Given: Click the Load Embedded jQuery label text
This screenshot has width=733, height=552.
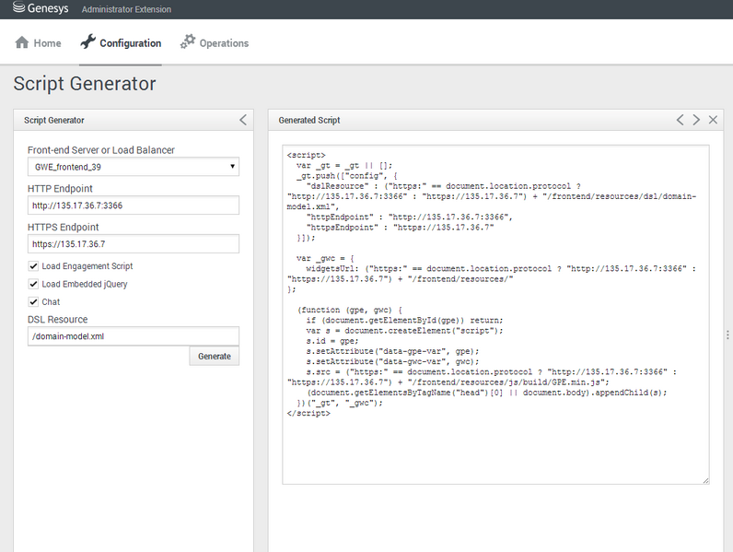Looking at the screenshot, I should (x=85, y=284).
